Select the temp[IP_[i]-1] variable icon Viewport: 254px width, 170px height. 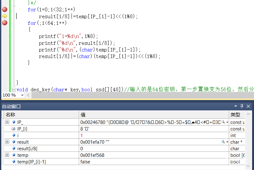tap(14, 162)
